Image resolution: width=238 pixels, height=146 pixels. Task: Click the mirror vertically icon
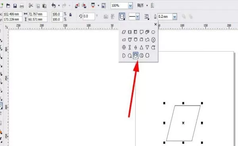click(113, 16)
